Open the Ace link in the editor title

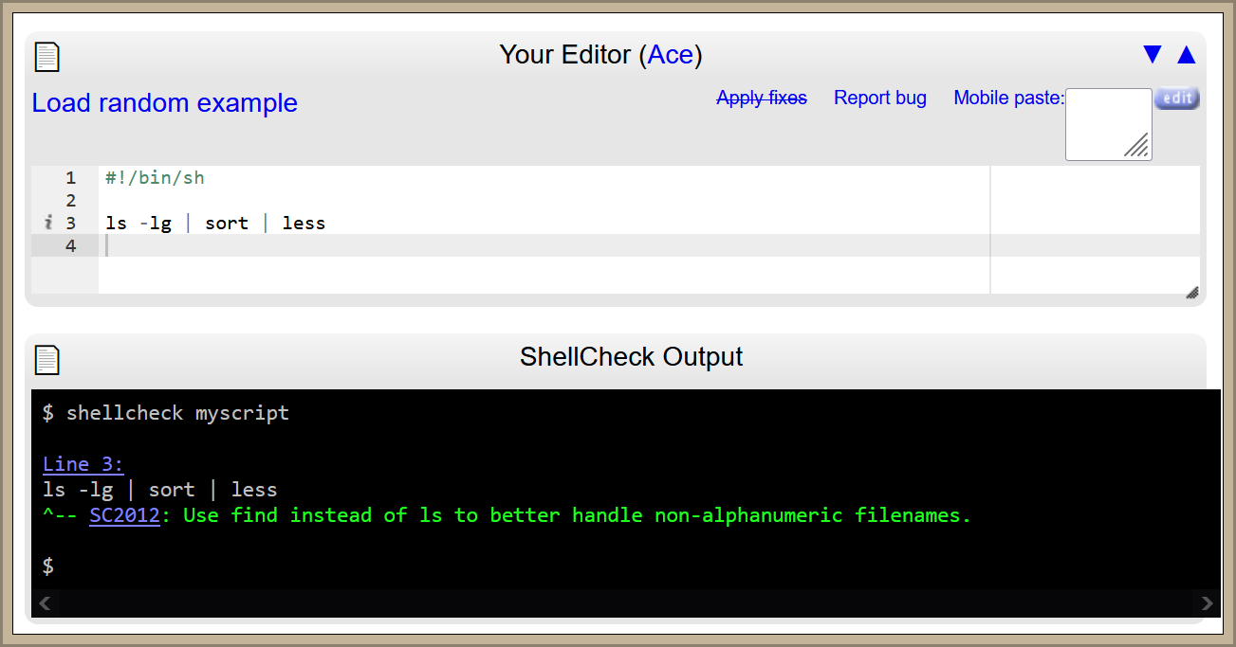pos(671,55)
